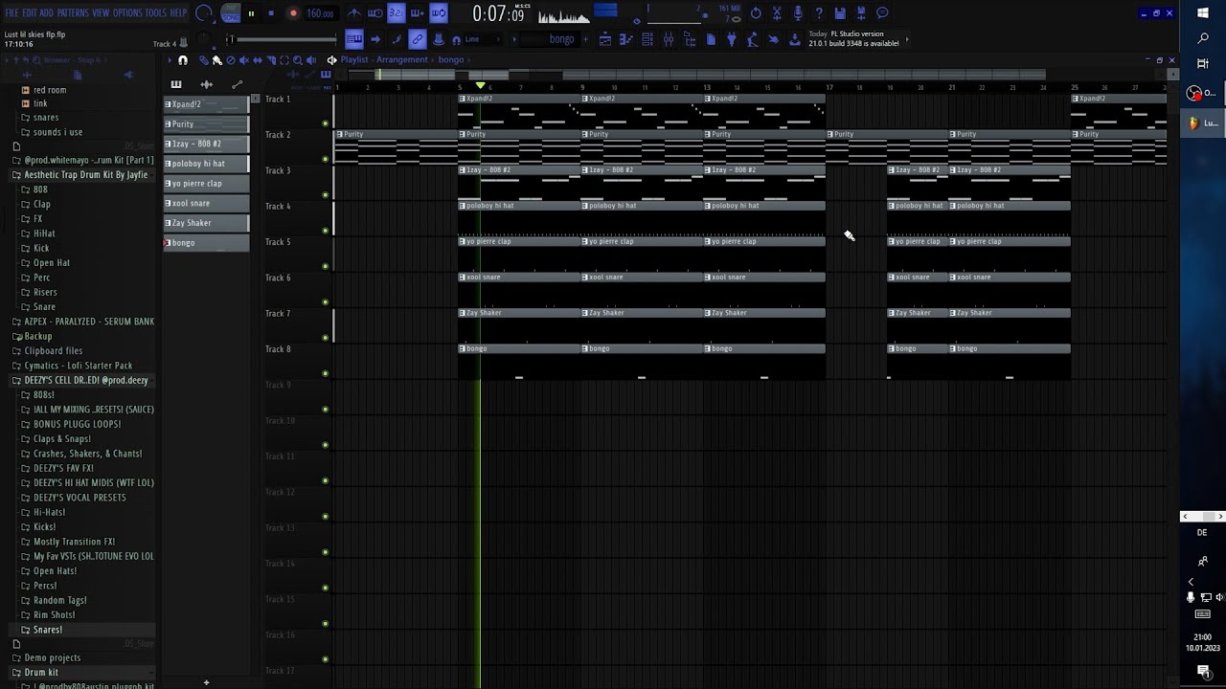Expand the HiHat folder in browser
Viewport: 1226px width, 689px height.
coord(44,233)
